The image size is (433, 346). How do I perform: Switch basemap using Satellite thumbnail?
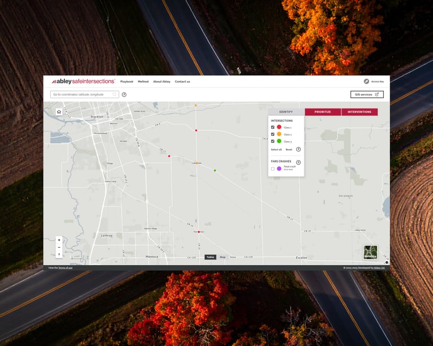(x=370, y=252)
